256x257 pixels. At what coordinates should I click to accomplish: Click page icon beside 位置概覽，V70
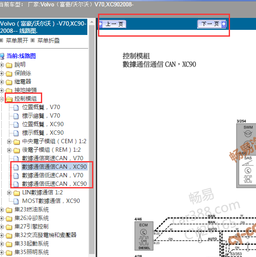click(x=16, y=107)
